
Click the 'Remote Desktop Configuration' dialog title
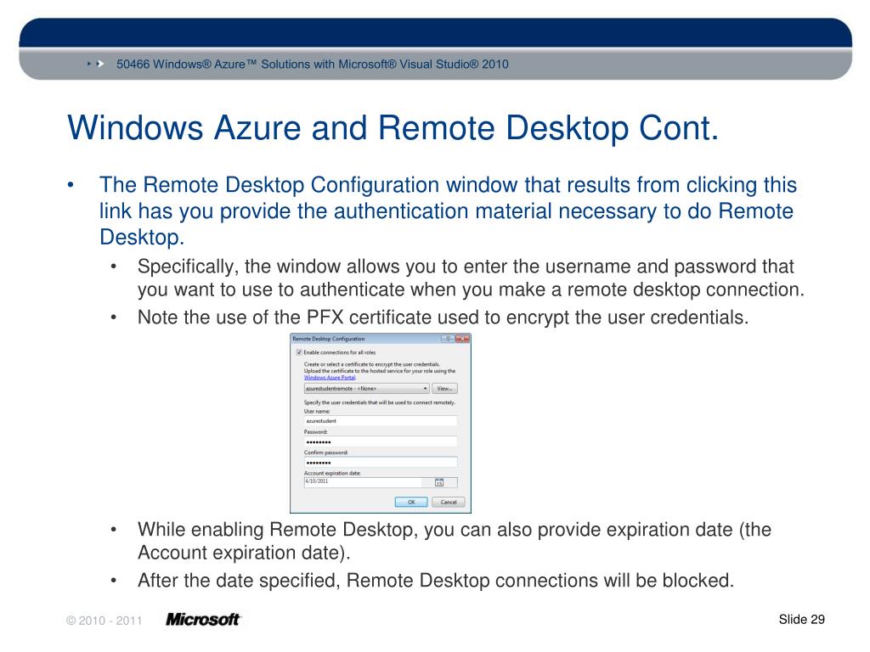329,339
